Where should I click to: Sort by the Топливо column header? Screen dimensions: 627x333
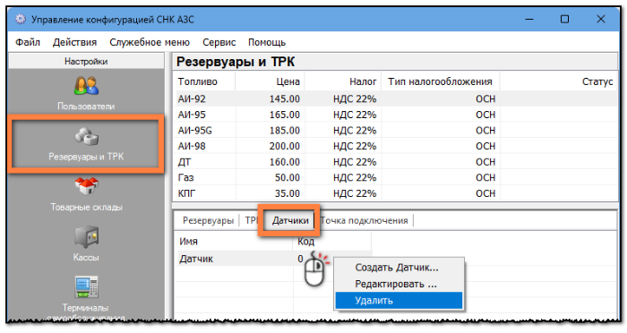point(204,81)
